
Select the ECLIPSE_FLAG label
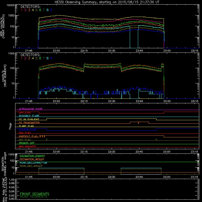(28, 130)
